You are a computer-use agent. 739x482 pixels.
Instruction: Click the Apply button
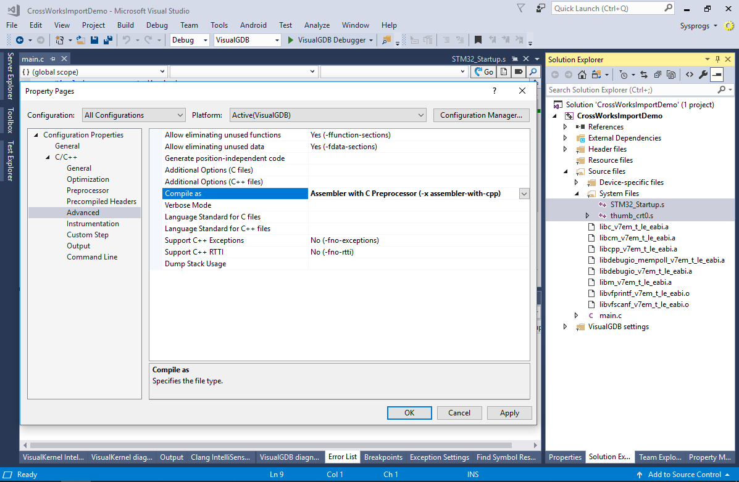[x=509, y=413]
